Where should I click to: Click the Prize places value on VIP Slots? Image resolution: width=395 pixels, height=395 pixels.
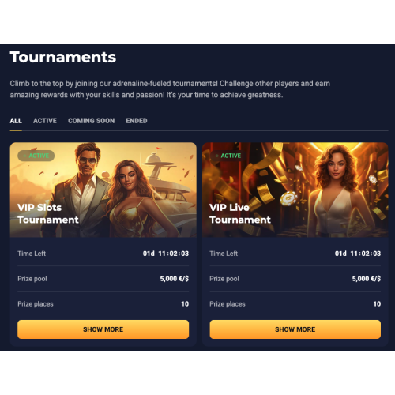[185, 304]
